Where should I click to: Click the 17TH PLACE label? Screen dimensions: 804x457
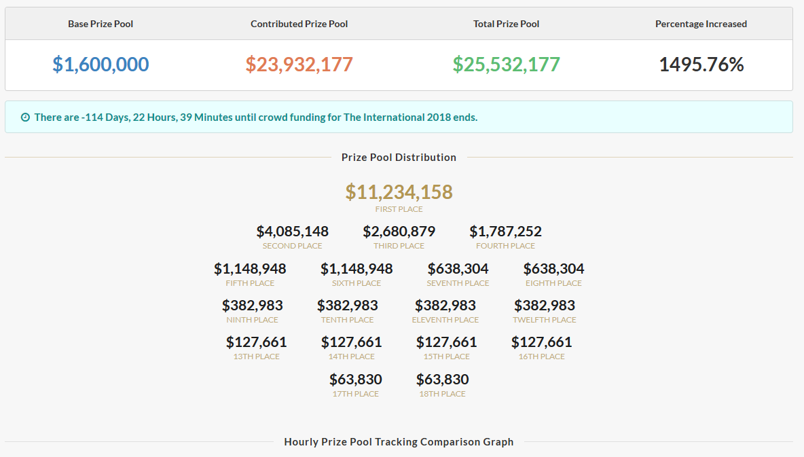click(355, 395)
